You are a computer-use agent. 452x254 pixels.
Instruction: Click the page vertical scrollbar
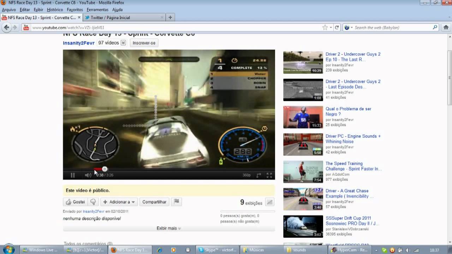[x=450, y=78]
